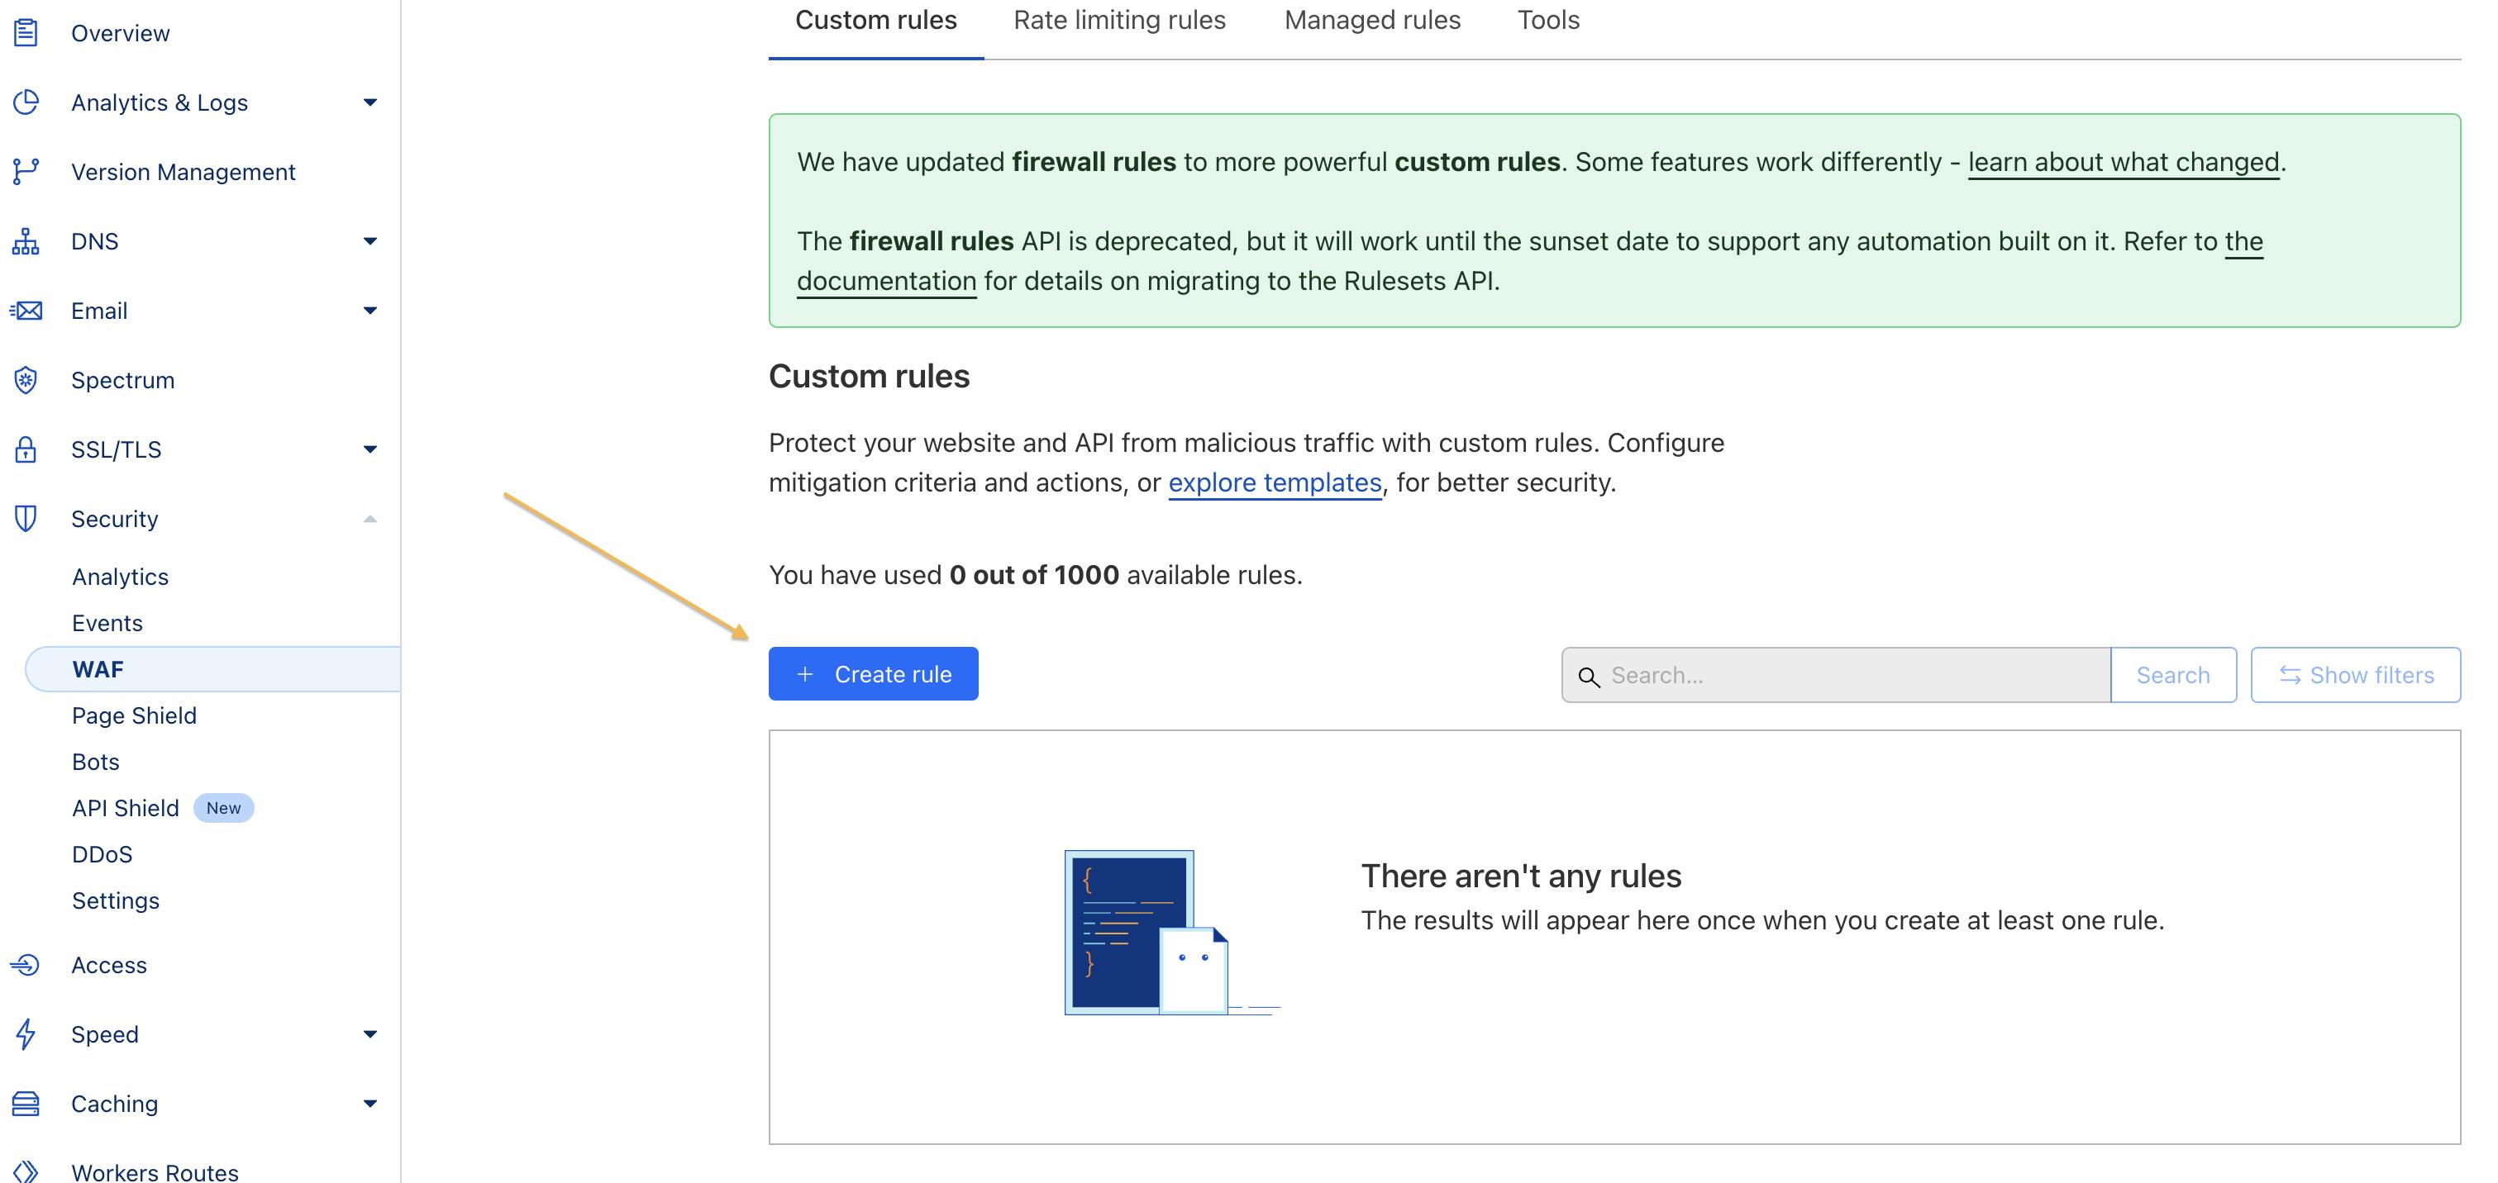Collapse the Security section
The height and width of the screenshot is (1183, 2498).
369,520
